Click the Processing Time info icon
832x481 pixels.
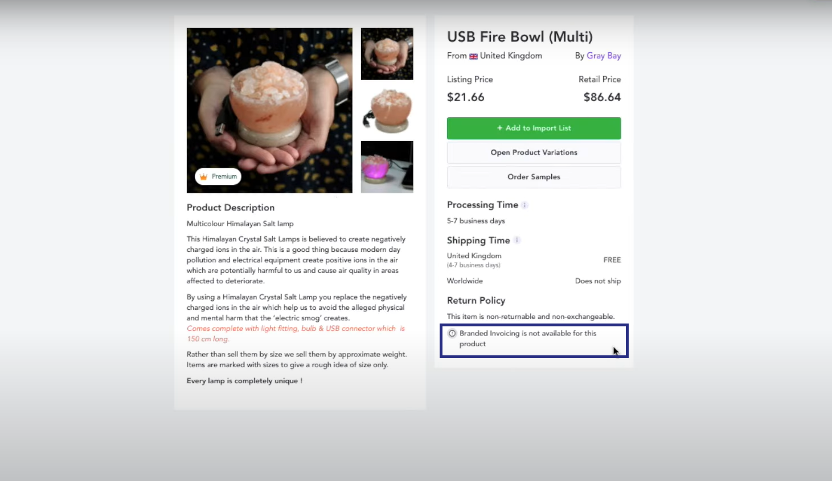(x=524, y=205)
